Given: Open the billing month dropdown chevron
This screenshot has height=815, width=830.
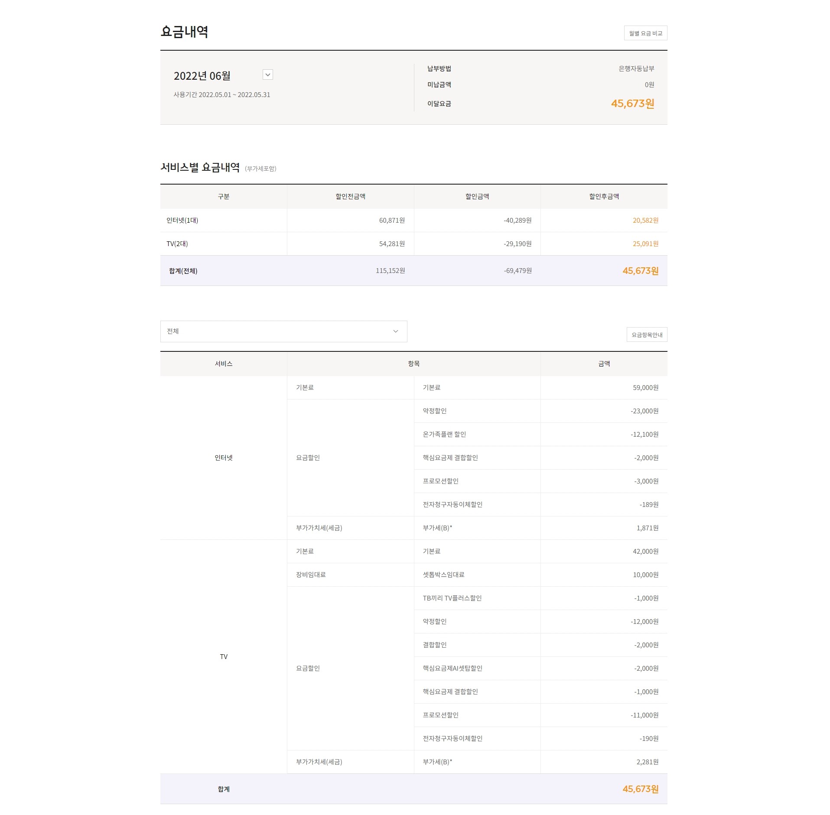Looking at the screenshot, I should point(268,75).
